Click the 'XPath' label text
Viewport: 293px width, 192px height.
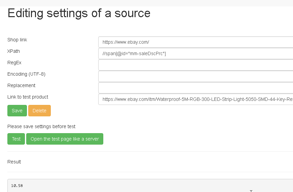click(x=13, y=51)
